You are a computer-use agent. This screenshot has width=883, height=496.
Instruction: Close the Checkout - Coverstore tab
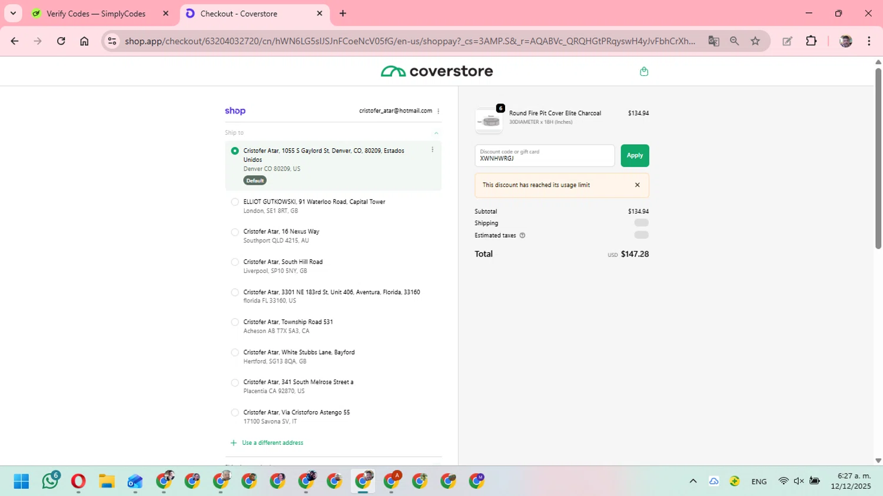320,13
